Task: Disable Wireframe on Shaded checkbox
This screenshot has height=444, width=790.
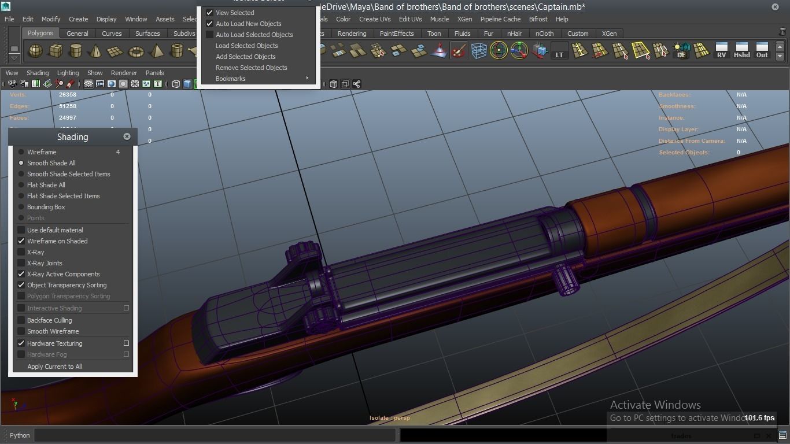Action: 21,241
